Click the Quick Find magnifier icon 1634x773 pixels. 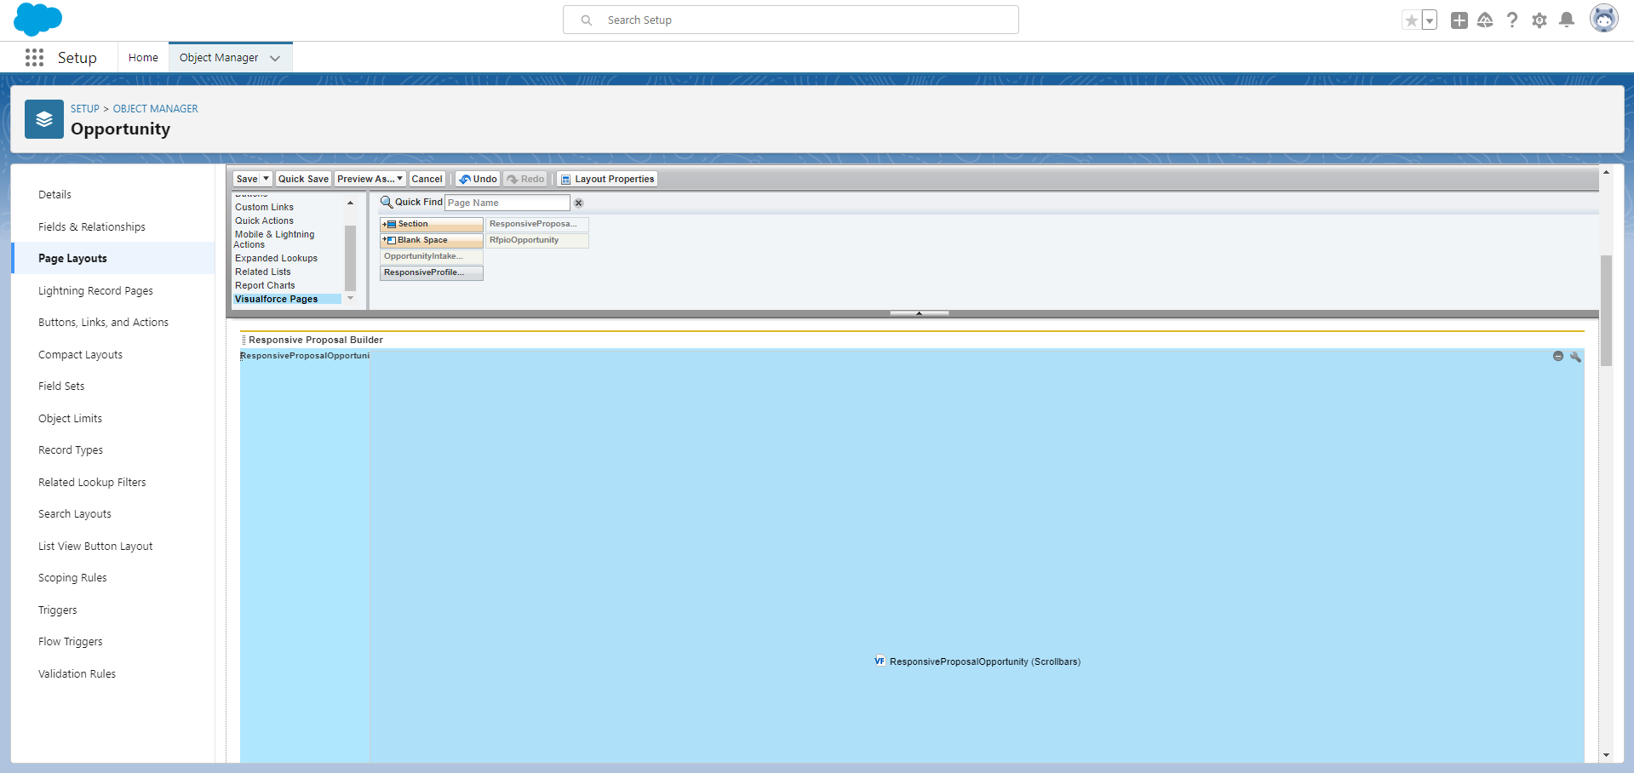pos(387,203)
